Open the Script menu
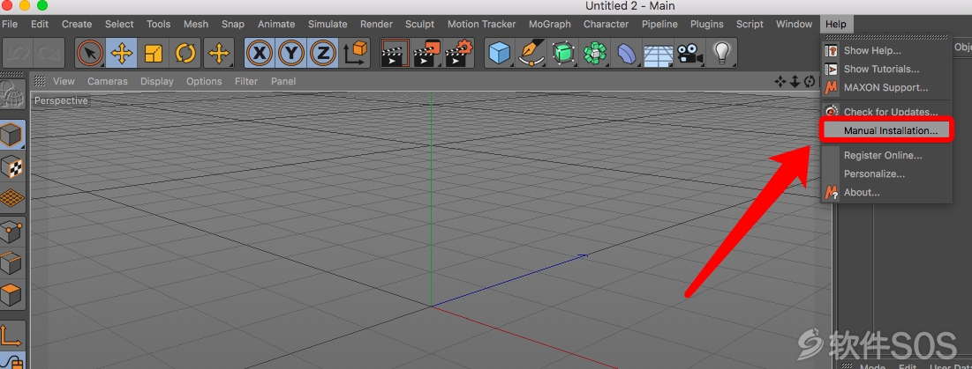The image size is (972, 369). [750, 24]
